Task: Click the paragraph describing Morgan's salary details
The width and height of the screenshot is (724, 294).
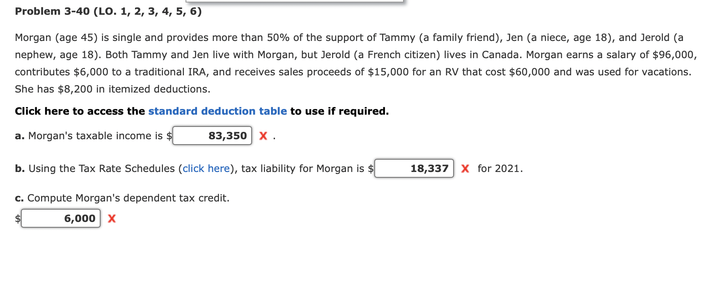Action: [353, 63]
